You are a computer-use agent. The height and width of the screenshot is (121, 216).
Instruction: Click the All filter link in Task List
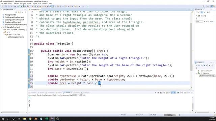pos(207,22)
